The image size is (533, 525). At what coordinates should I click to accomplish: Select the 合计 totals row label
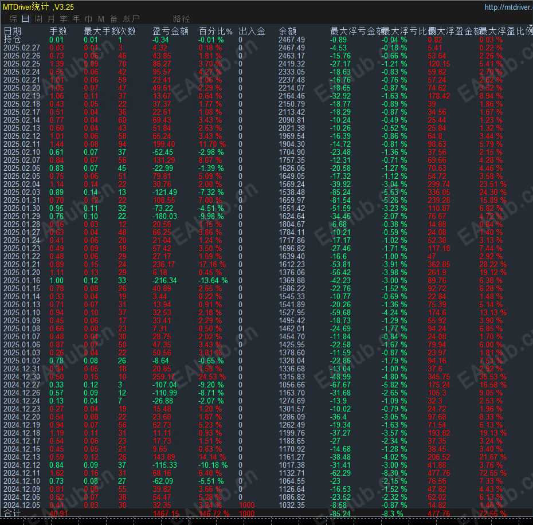12,514
